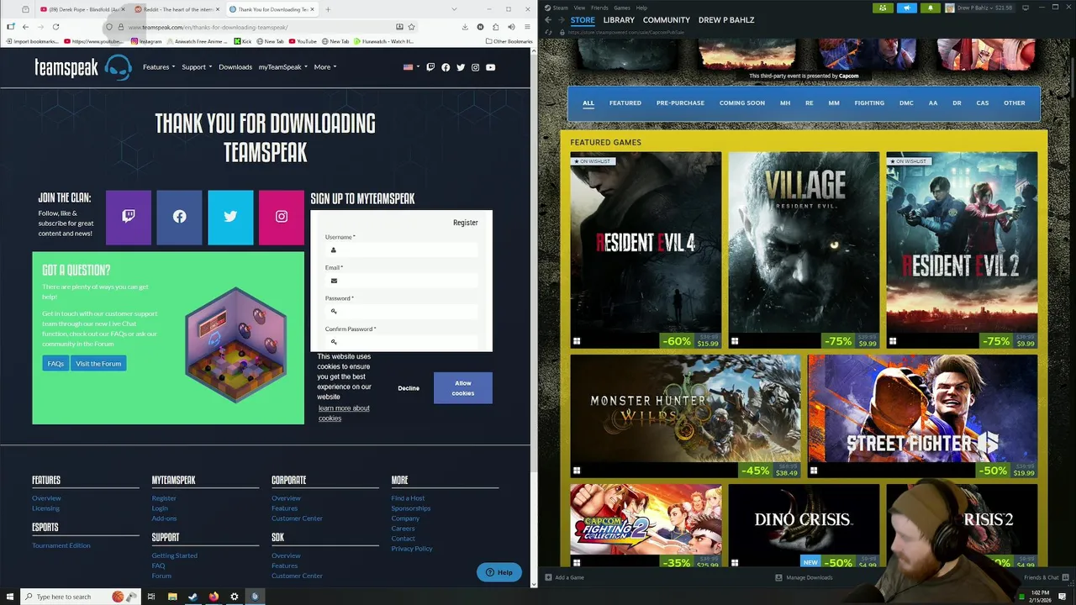Expand the Support dropdown in TeamSpeak nav
1076x605 pixels.
[196, 67]
